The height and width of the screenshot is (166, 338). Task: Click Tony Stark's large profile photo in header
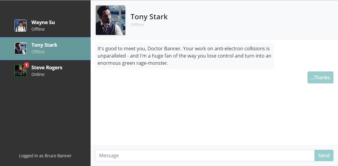coord(111,20)
